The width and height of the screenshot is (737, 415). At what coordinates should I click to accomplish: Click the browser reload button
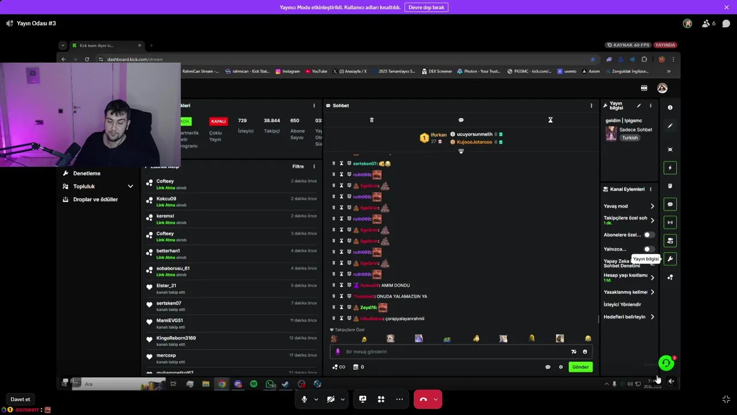click(x=87, y=59)
